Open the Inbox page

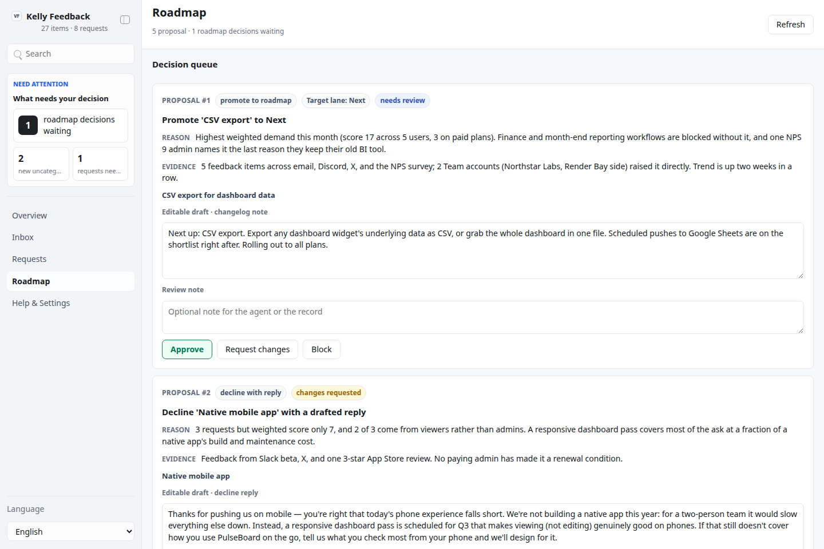pos(70,237)
